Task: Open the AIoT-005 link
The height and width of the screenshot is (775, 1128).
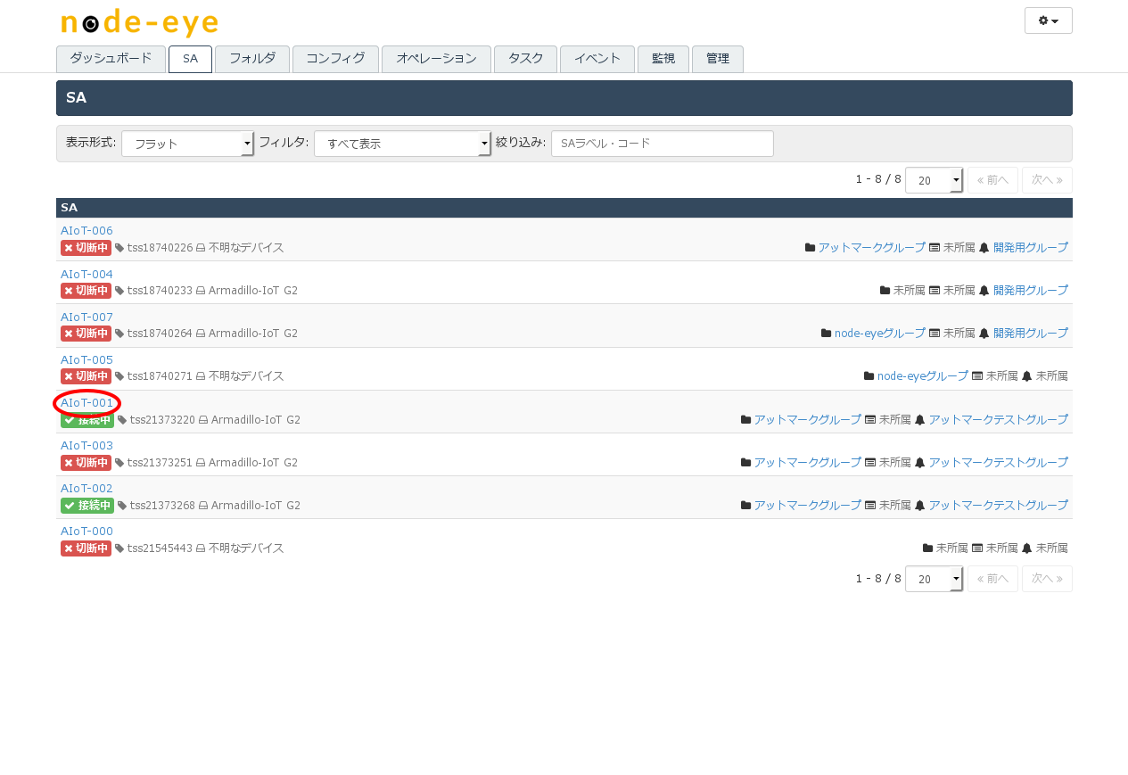Action: click(x=86, y=359)
